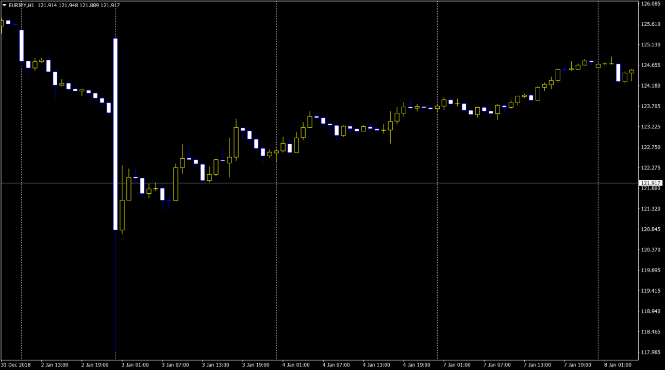Click the 4 Jan 01:00 time label
Image resolution: width=665 pixels, height=370 pixels.
296,365
